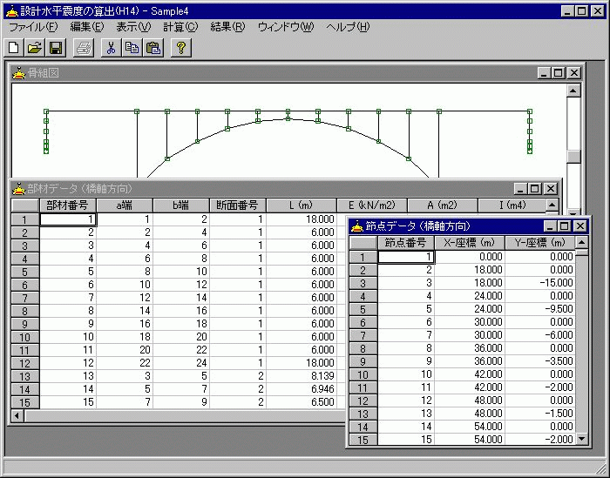The image size is (610, 478).
Task: Click the New file toolbar icon
Action: (14, 48)
